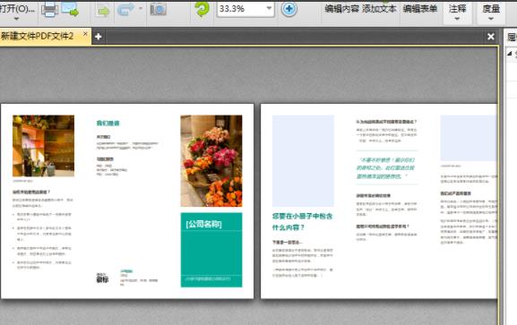Click the 您要在小册子中包含什么内容? heading
Viewport: 517px width, 325px height.
coord(302,222)
